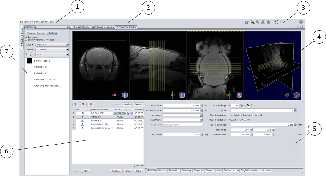Open the Window menu
The image size is (326, 176).
click(45, 22)
